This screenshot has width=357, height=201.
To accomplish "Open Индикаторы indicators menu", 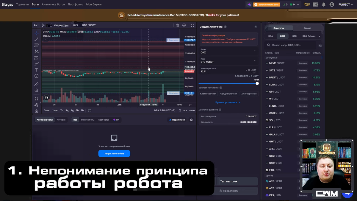I will click(x=59, y=25).
